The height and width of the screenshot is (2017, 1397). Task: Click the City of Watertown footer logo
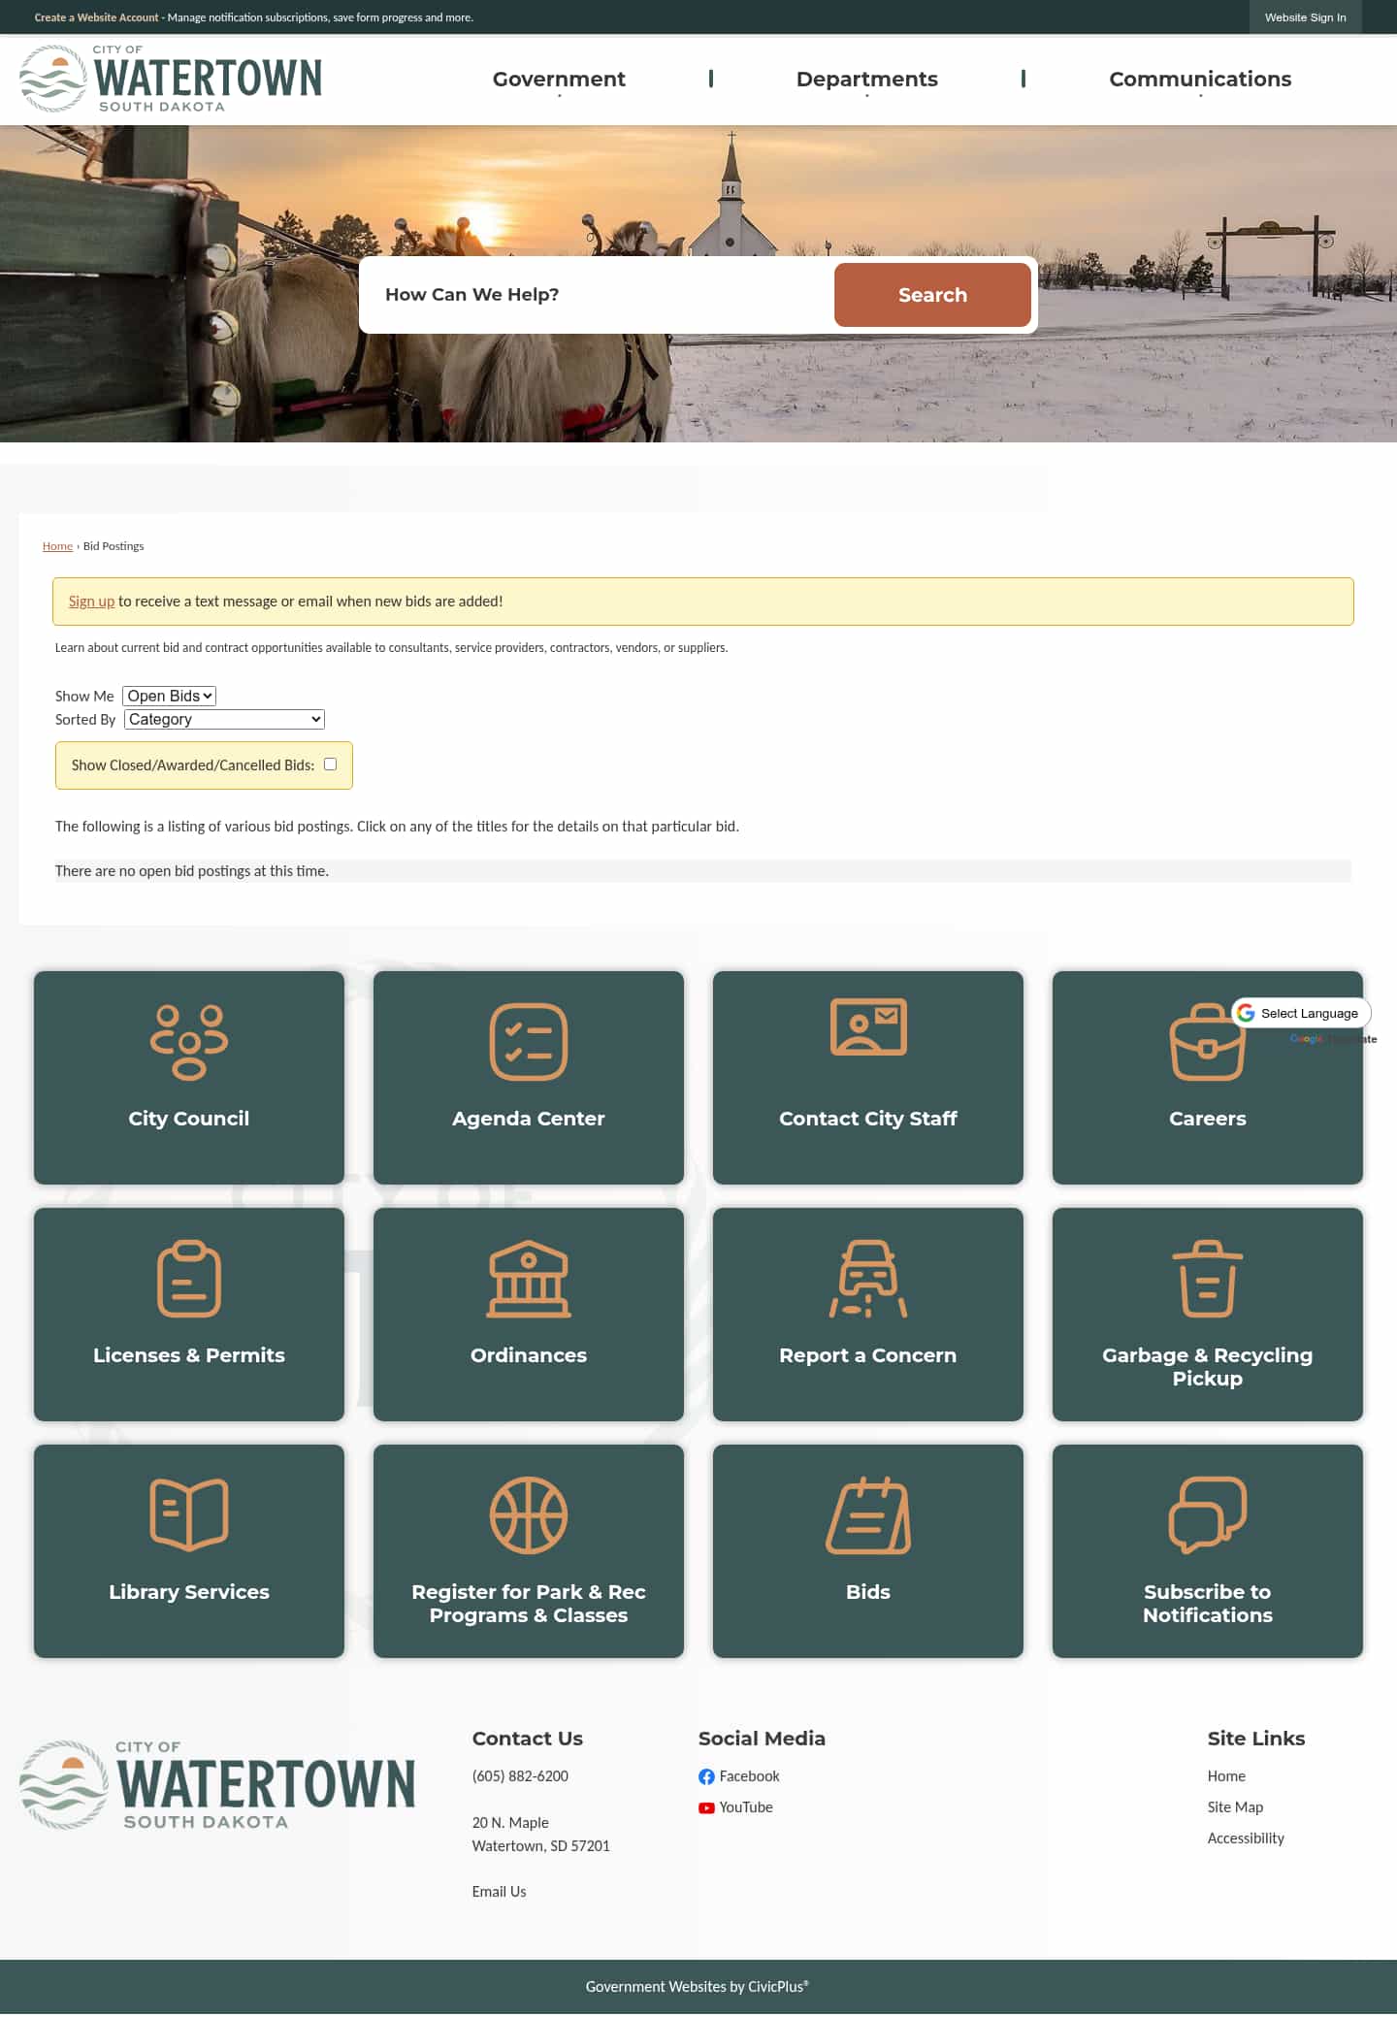click(x=217, y=1785)
